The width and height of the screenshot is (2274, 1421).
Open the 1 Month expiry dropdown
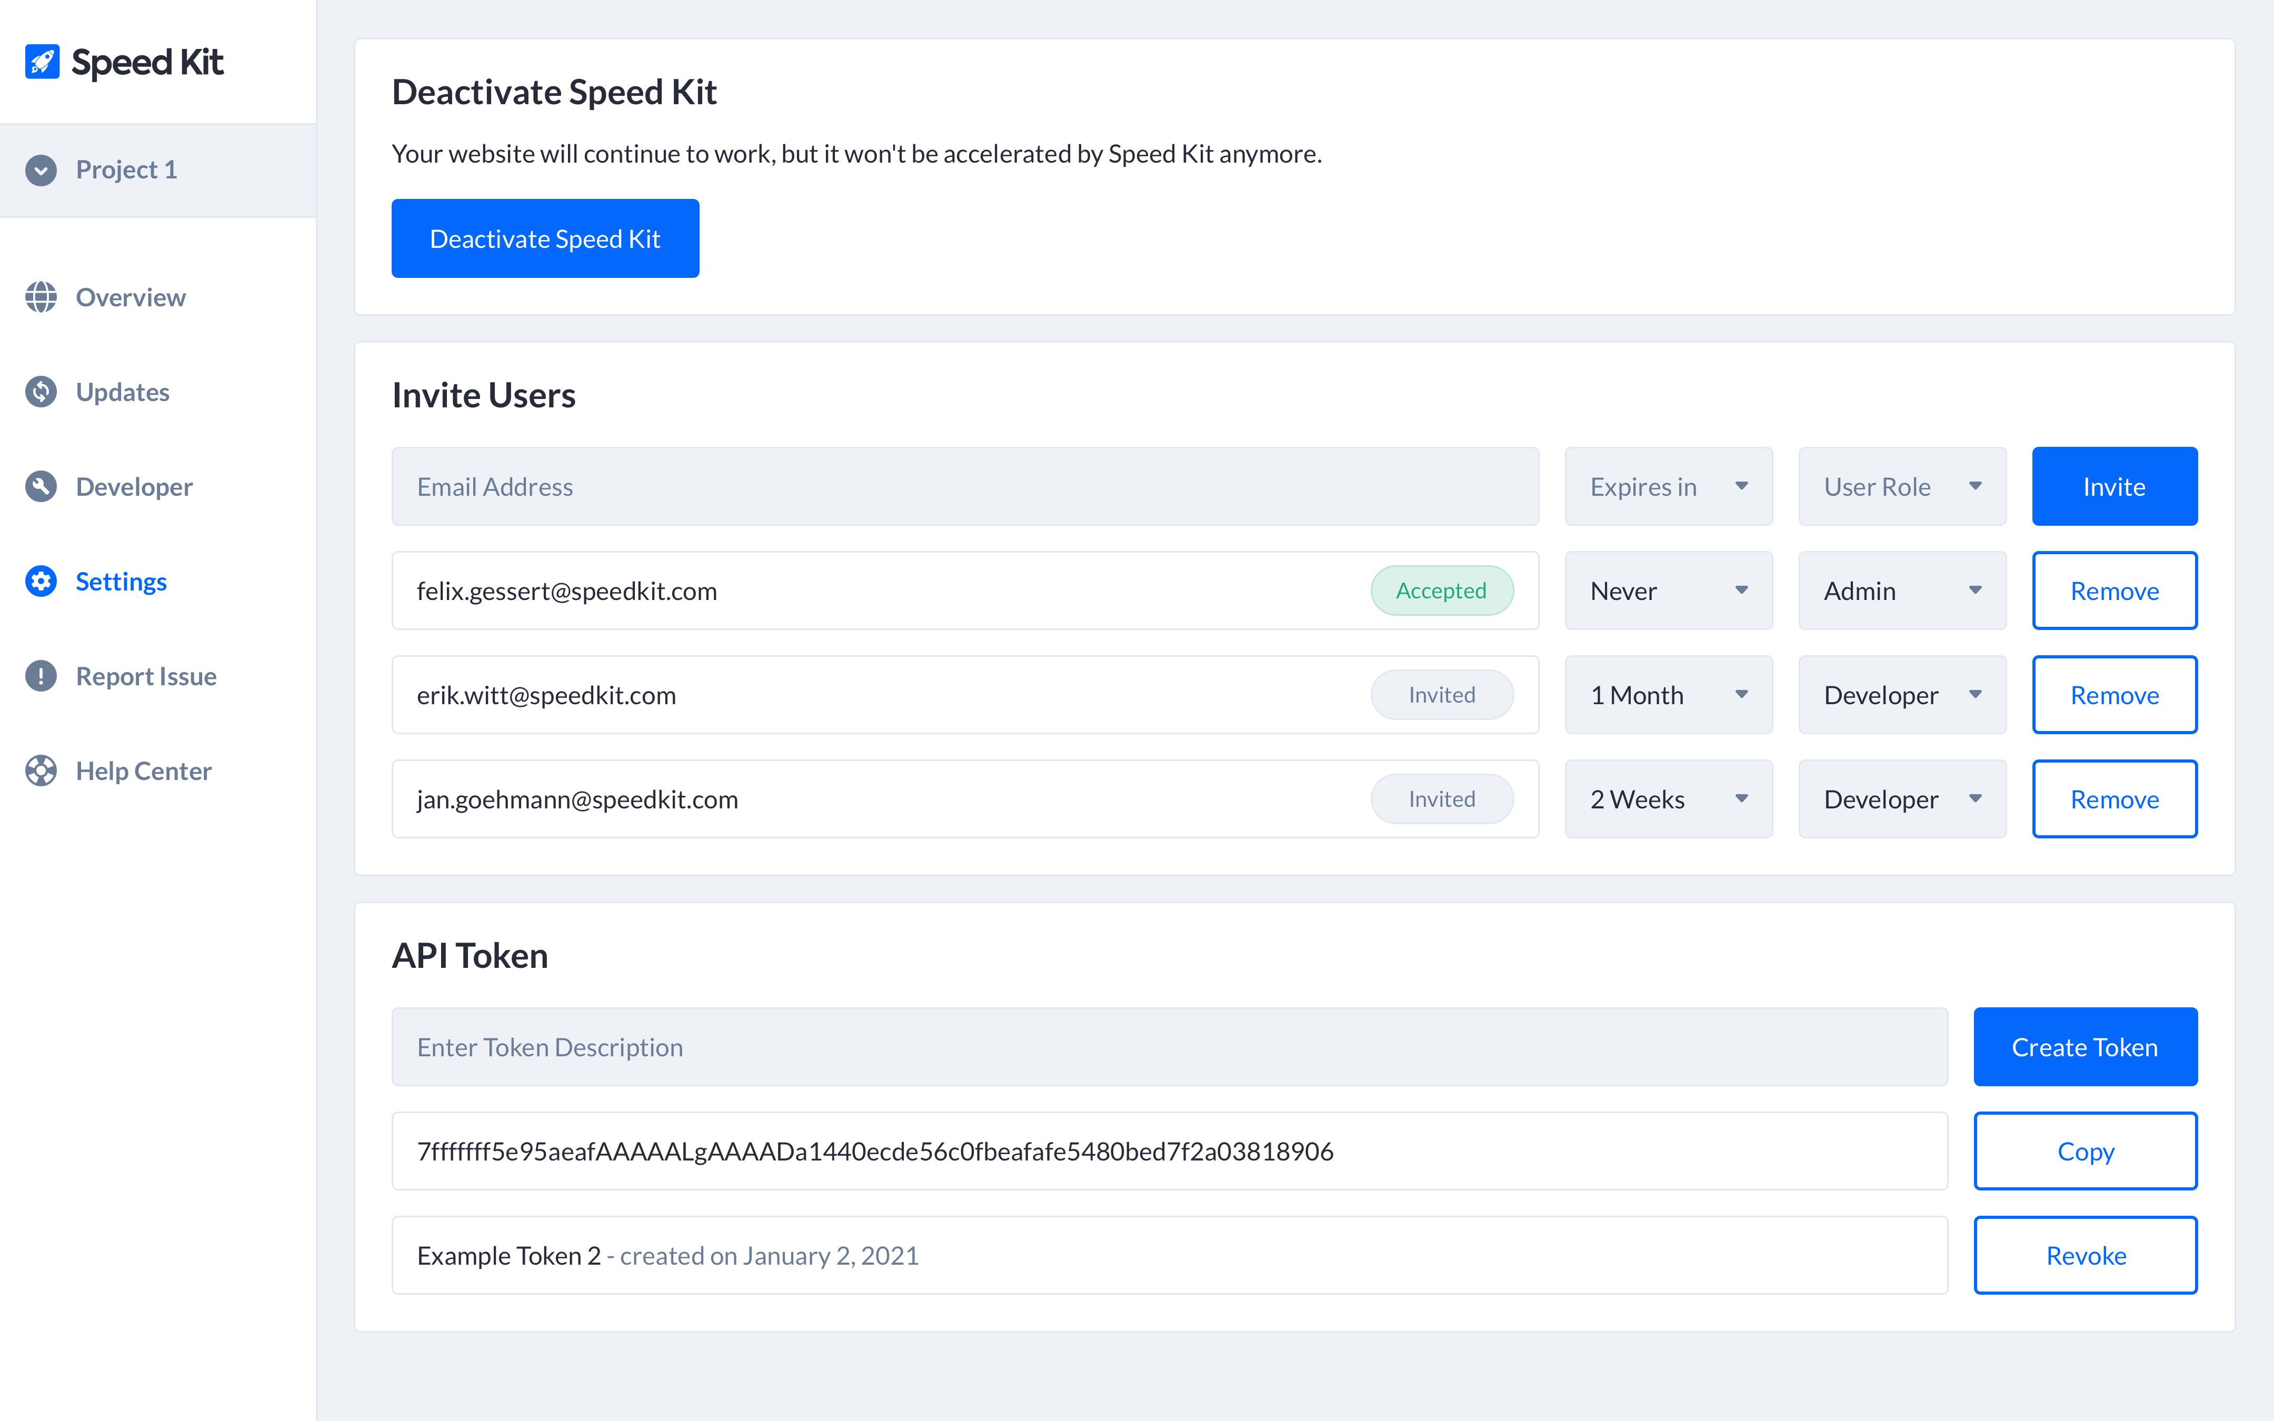(x=1668, y=695)
